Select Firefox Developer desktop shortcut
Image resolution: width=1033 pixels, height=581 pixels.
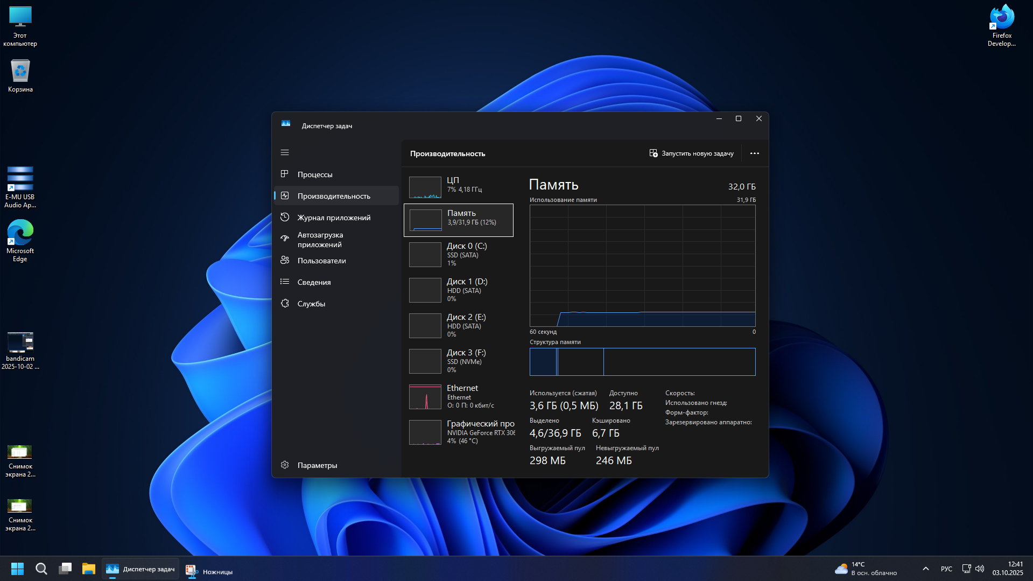1002,26
